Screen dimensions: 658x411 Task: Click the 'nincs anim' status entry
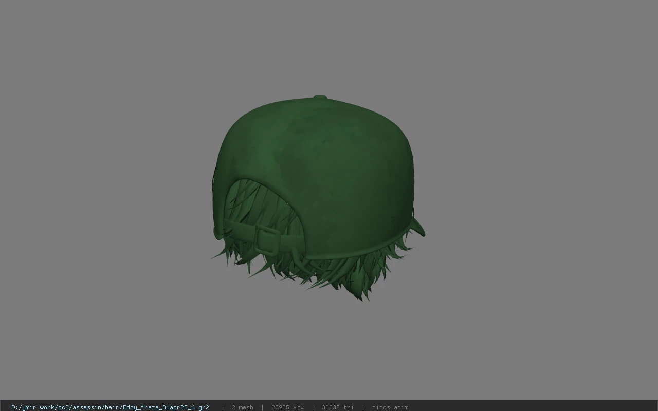tap(390, 407)
